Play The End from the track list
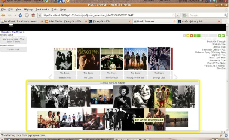The image size is (229, 140). [221, 69]
